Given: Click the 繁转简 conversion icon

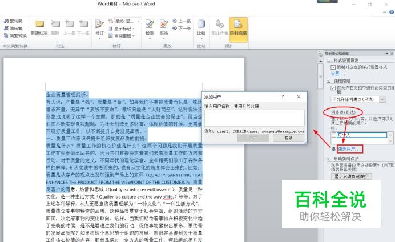Looking at the screenshot, I should pos(6,21).
